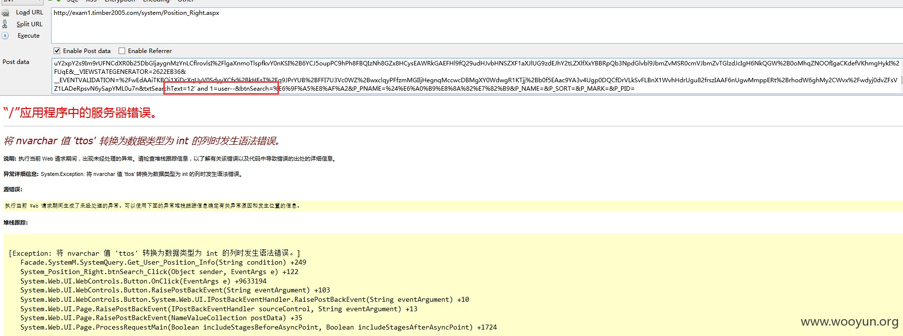
Task: Click the btnSearch_Click stack trace line
Action: pos(159,272)
